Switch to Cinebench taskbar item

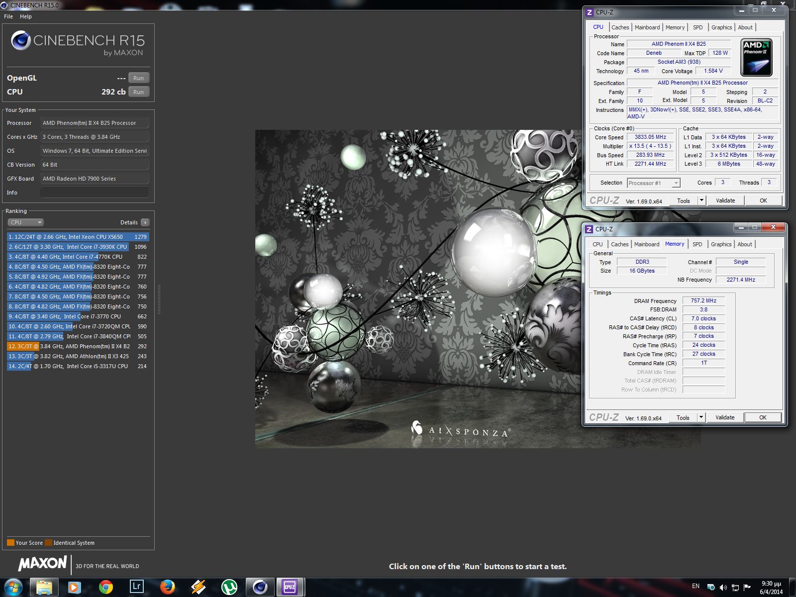[x=260, y=588]
